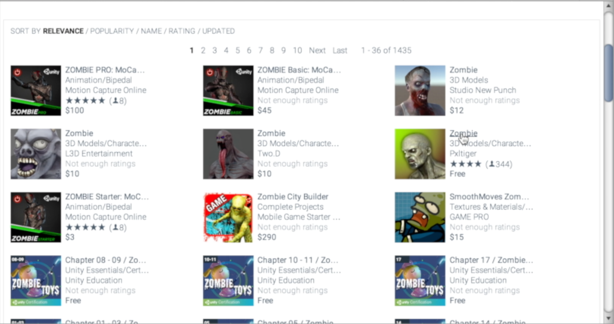This screenshot has width=614, height=324.
Task: Open the Chapter 08 - 09 Zombie Toys thumbnail
Action: (36, 281)
